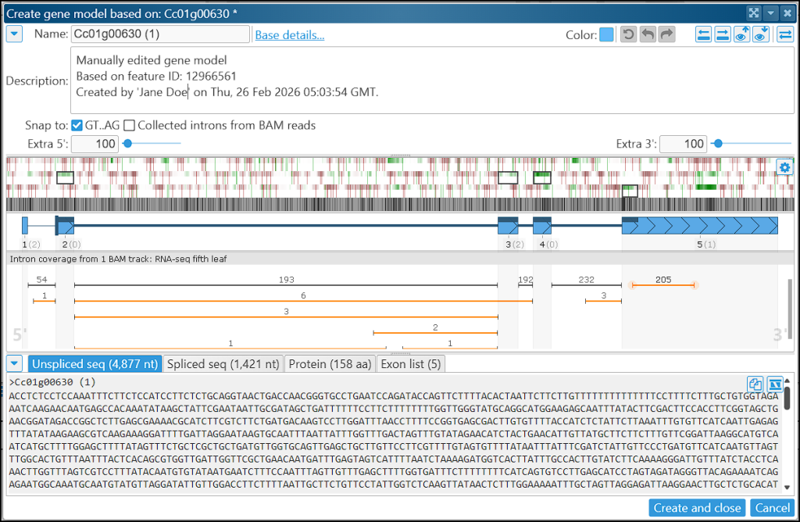This screenshot has height=522, width=800.
Task: Enable Collected introns from BAM reads
Action: coord(129,125)
